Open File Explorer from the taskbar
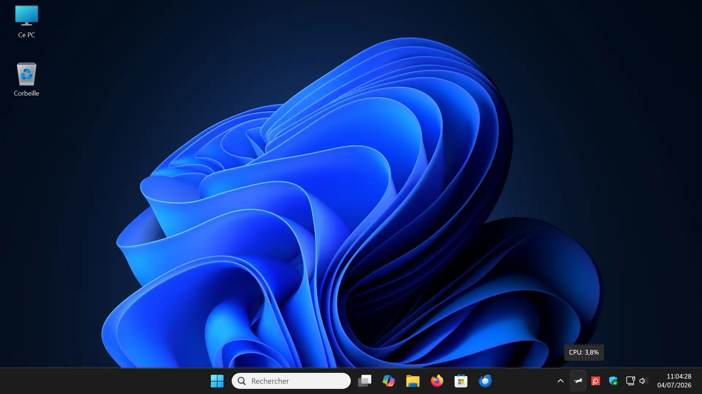Screen dimensions: 702x394 [413, 381]
